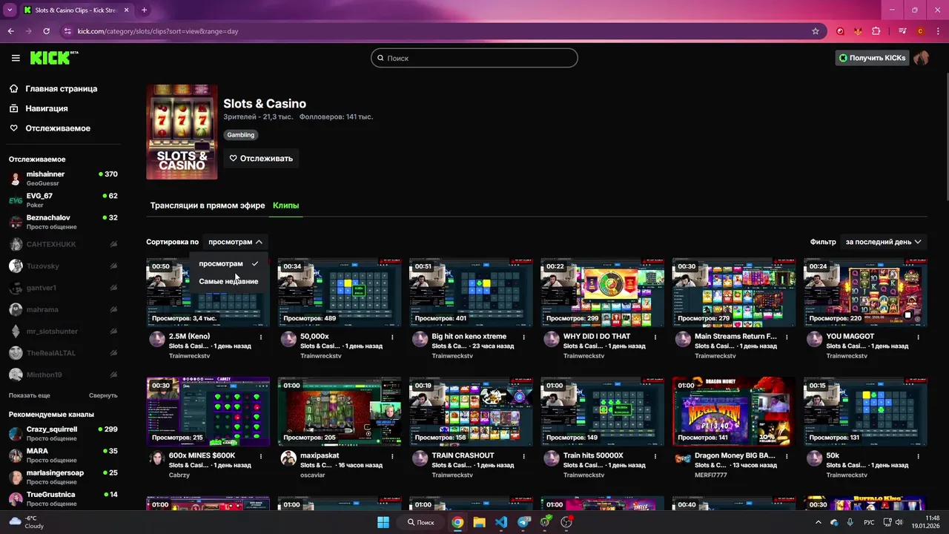
Task: Focus the 'Поиск' search field
Action: [474, 58]
